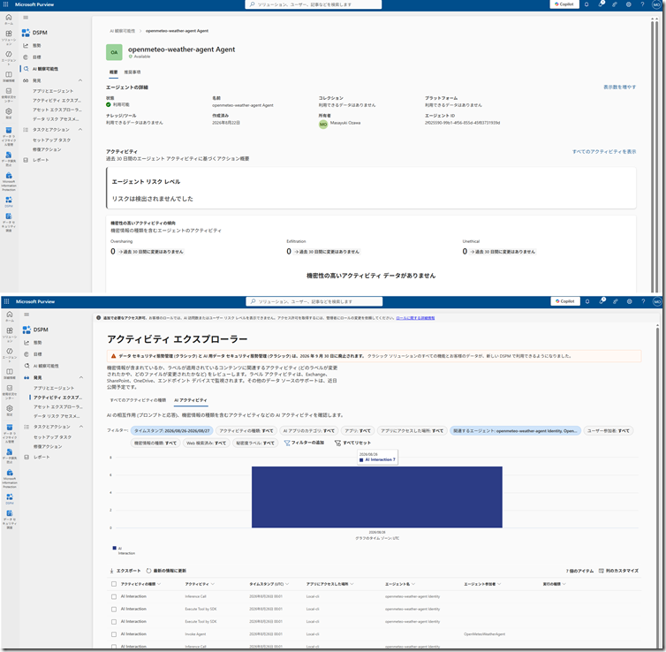The image size is (666, 652).
Task: Collapse Discover section chevron in bottom window
Action: point(80,377)
